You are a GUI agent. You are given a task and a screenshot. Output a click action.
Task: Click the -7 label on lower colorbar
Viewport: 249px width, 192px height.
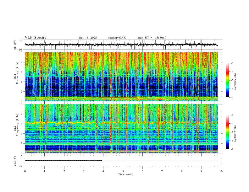click(232, 149)
